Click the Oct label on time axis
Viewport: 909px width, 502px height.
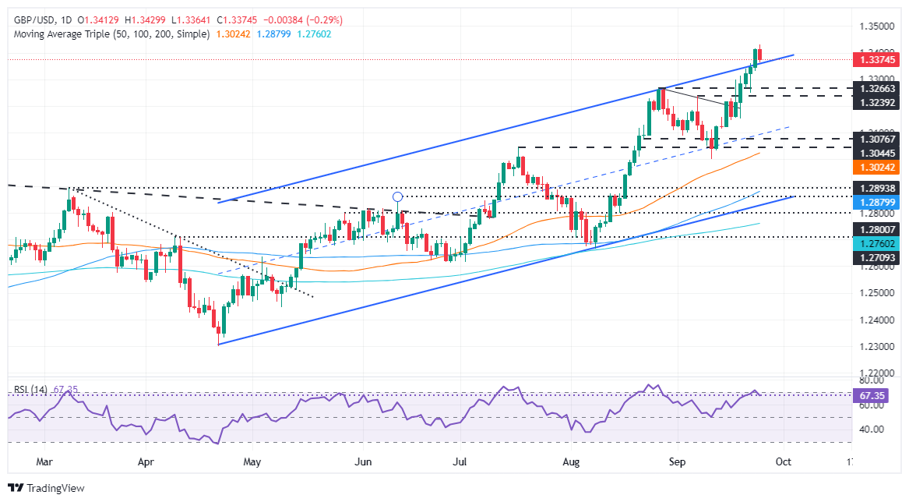pyautogui.click(x=783, y=461)
